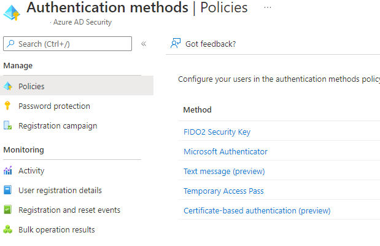Viewport: 380px width, 246px height.
Task: Collapse the sidebar with double chevron
Action: click(144, 44)
